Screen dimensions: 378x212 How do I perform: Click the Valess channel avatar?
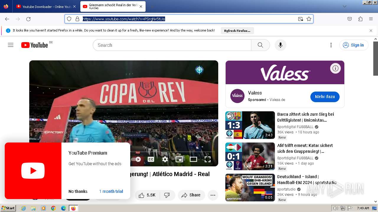pyautogui.click(x=237, y=96)
